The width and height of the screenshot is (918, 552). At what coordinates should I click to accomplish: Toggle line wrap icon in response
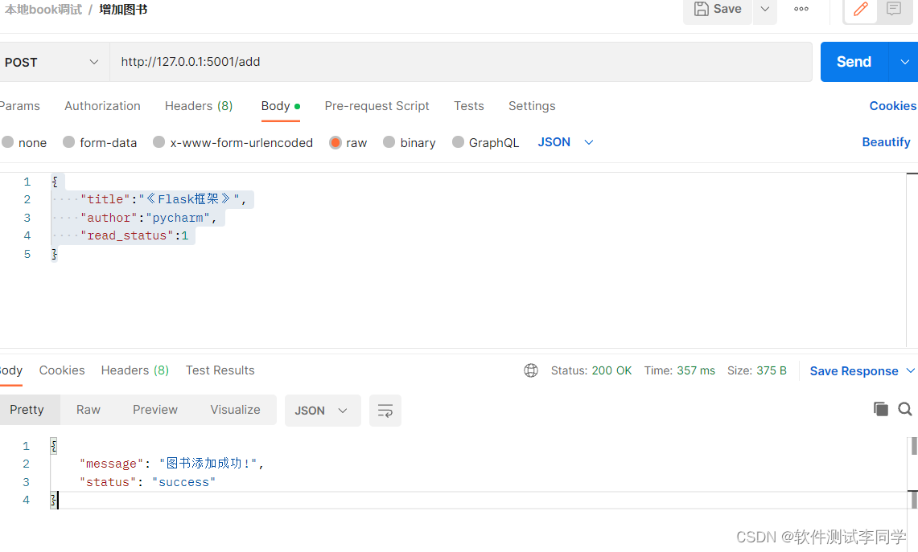385,411
